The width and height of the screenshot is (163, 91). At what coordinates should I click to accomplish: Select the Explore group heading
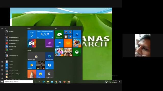tap(29, 51)
